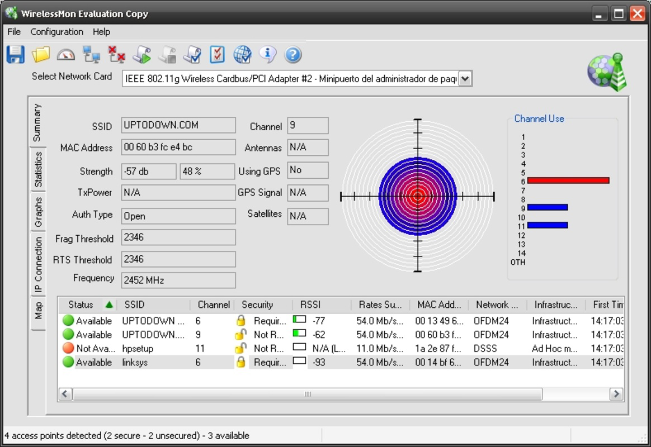Click the signal strength radar display
Image resolution: width=651 pixels, height=447 pixels.
(x=417, y=196)
